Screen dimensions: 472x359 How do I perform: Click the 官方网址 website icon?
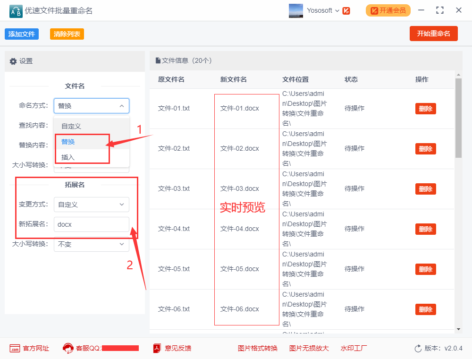click(15, 348)
